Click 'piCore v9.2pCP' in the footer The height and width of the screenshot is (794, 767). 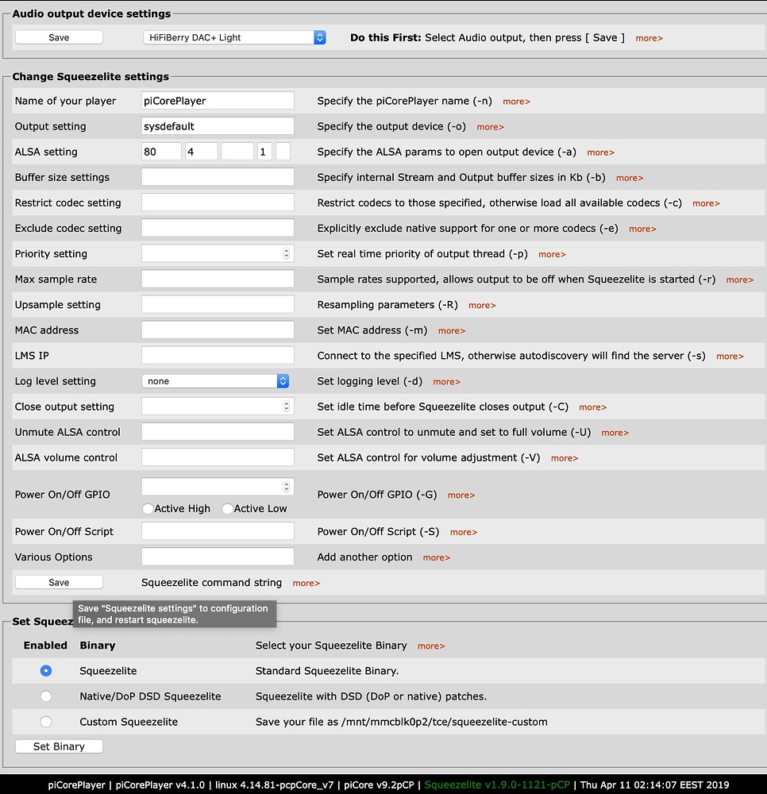(x=380, y=785)
